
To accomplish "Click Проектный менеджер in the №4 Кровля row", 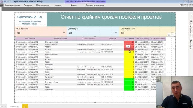I will [86, 49].
